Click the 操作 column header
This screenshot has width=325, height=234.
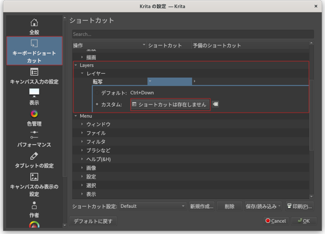(x=109, y=45)
